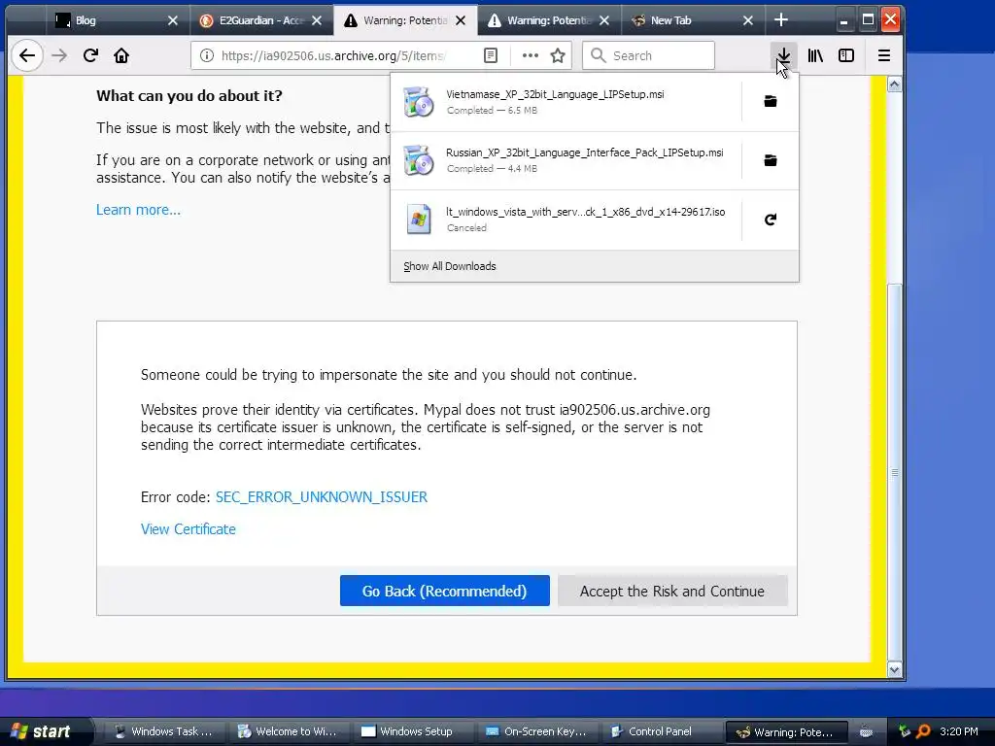Open the hamburger application menu

(884, 55)
